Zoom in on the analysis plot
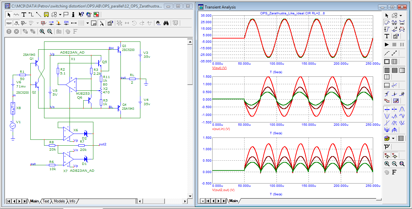 pos(387,164)
